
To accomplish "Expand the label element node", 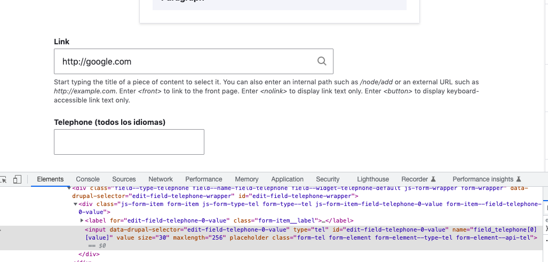I will click(82, 220).
